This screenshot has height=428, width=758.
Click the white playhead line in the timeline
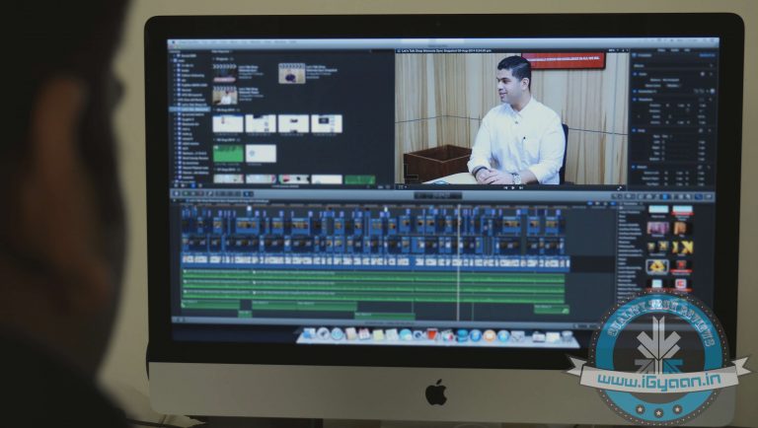(458, 256)
